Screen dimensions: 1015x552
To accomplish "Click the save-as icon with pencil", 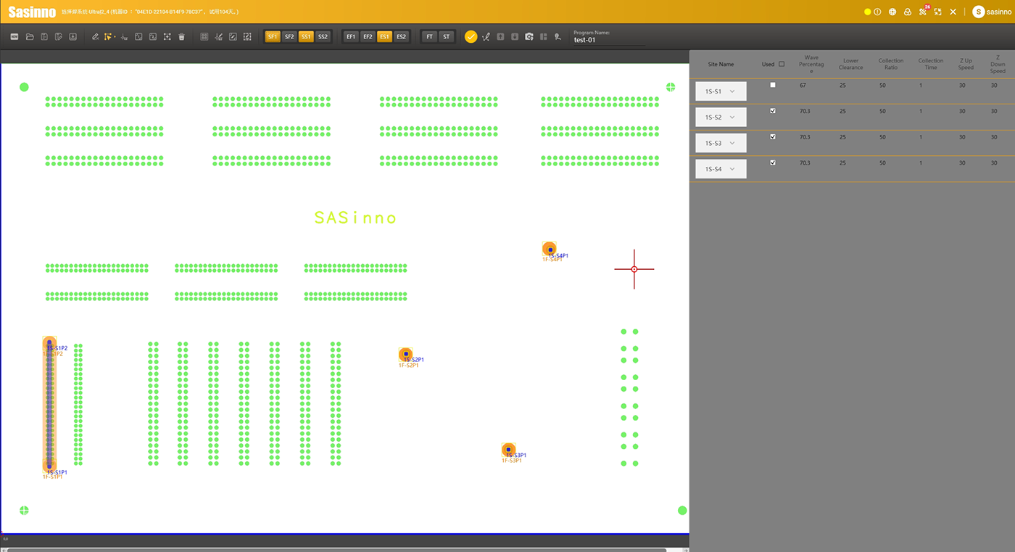I will pos(59,36).
